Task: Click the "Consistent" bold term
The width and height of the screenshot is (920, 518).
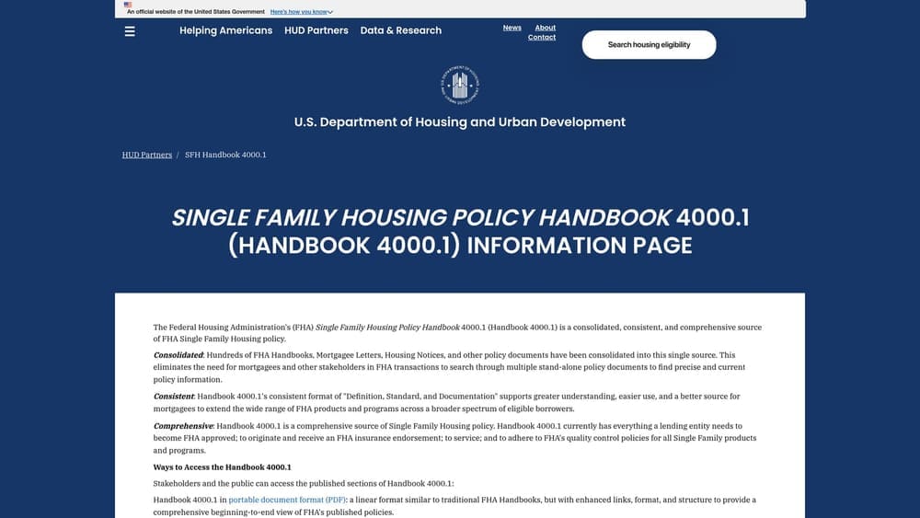Action: (x=173, y=397)
